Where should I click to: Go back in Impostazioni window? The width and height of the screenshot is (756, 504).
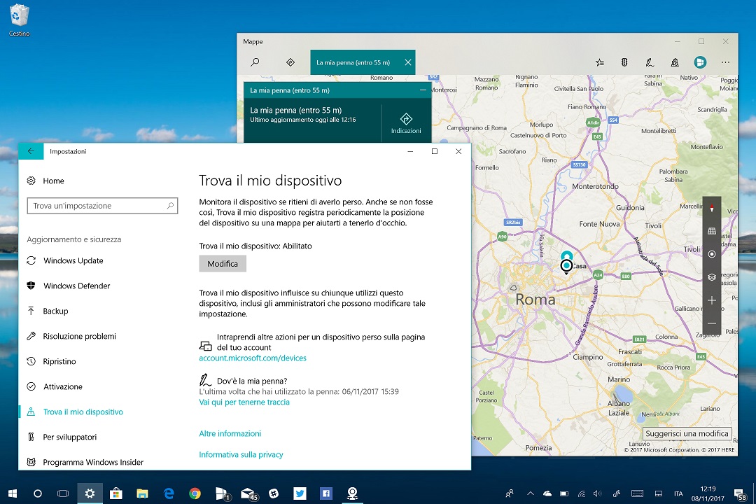(x=31, y=151)
